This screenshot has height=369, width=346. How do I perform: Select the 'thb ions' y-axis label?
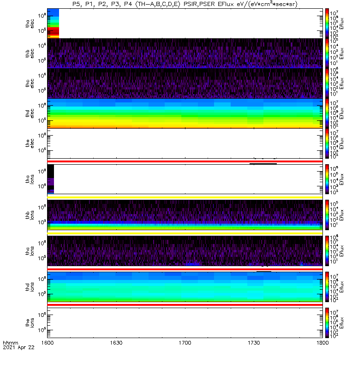(30, 215)
